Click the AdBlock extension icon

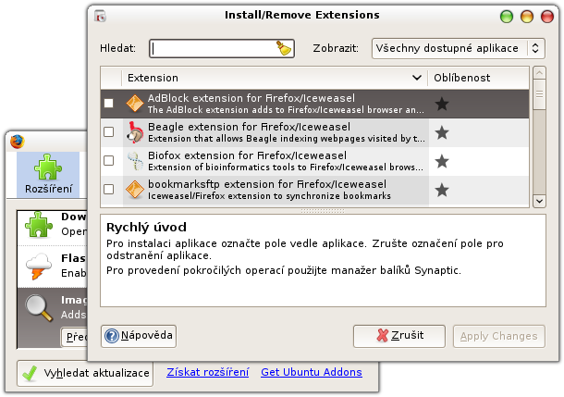[x=134, y=104]
